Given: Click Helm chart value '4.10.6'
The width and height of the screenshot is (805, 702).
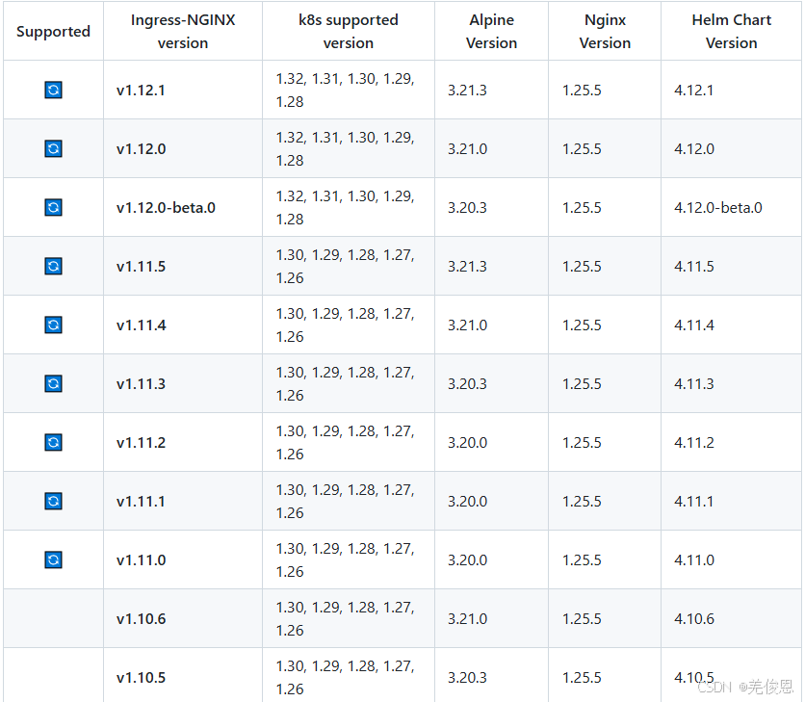Looking at the screenshot, I should pyautogui.click(x=694, y=619).
